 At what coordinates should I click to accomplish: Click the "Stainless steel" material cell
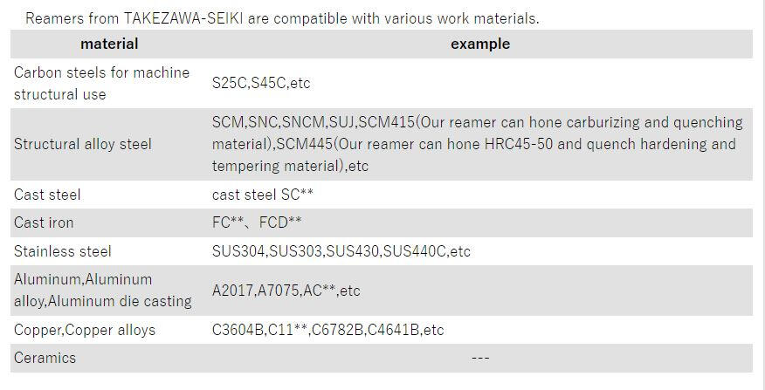tap(63, 251)
